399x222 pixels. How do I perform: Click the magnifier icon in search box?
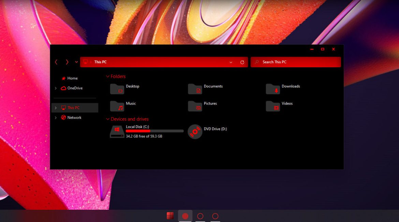point(257,62)
